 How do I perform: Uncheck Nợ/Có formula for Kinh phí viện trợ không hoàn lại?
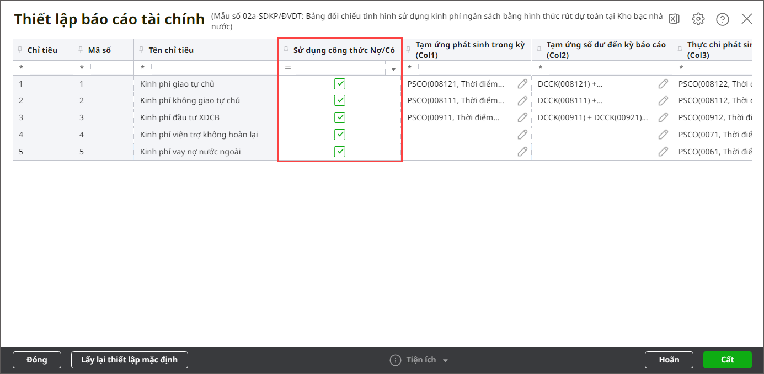click(340, 135)
